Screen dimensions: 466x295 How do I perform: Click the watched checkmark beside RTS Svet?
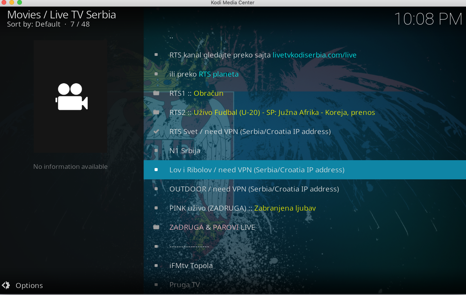click(157, 131)
